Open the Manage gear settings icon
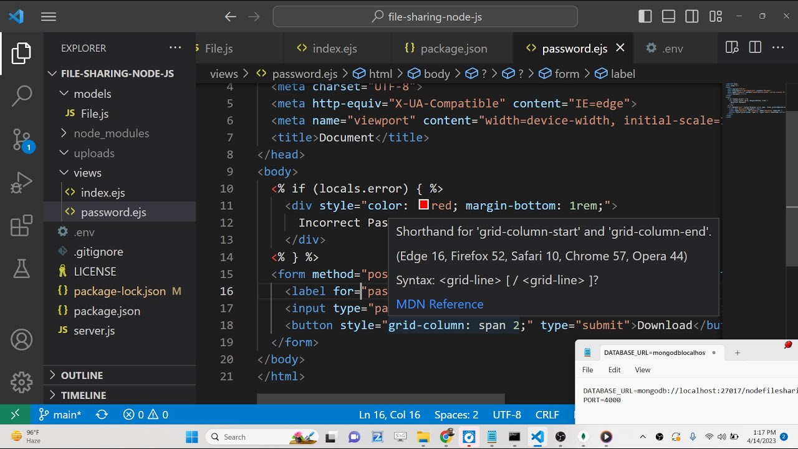This screenshot has height=449, width=798. tap(21, 381)
